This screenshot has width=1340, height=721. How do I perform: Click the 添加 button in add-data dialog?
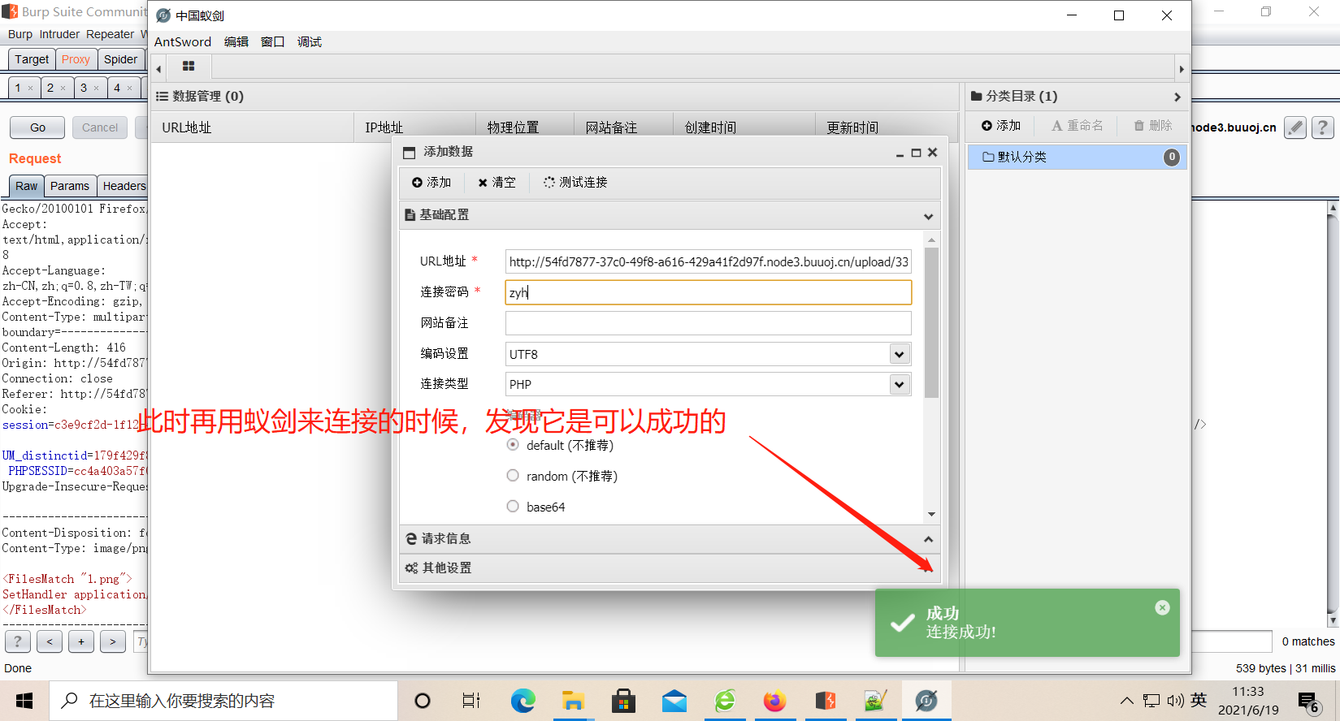pos(431,183)
